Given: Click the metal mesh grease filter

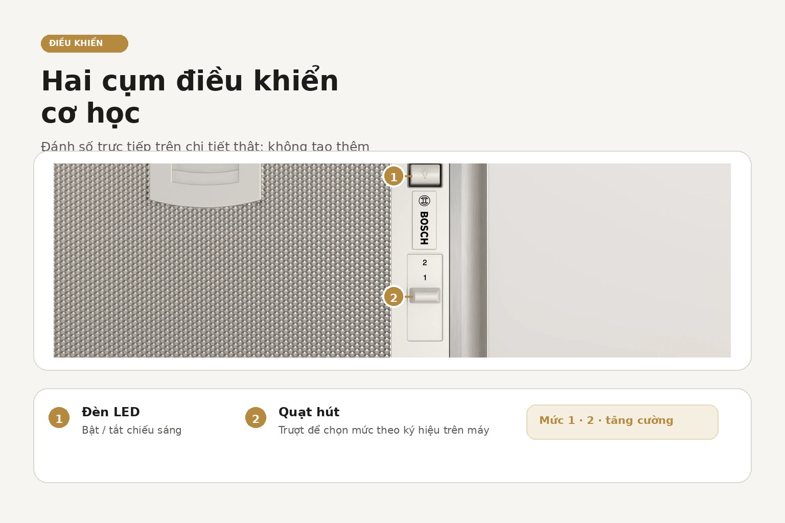Looking at the screenshot, I should tap(222, 276).
